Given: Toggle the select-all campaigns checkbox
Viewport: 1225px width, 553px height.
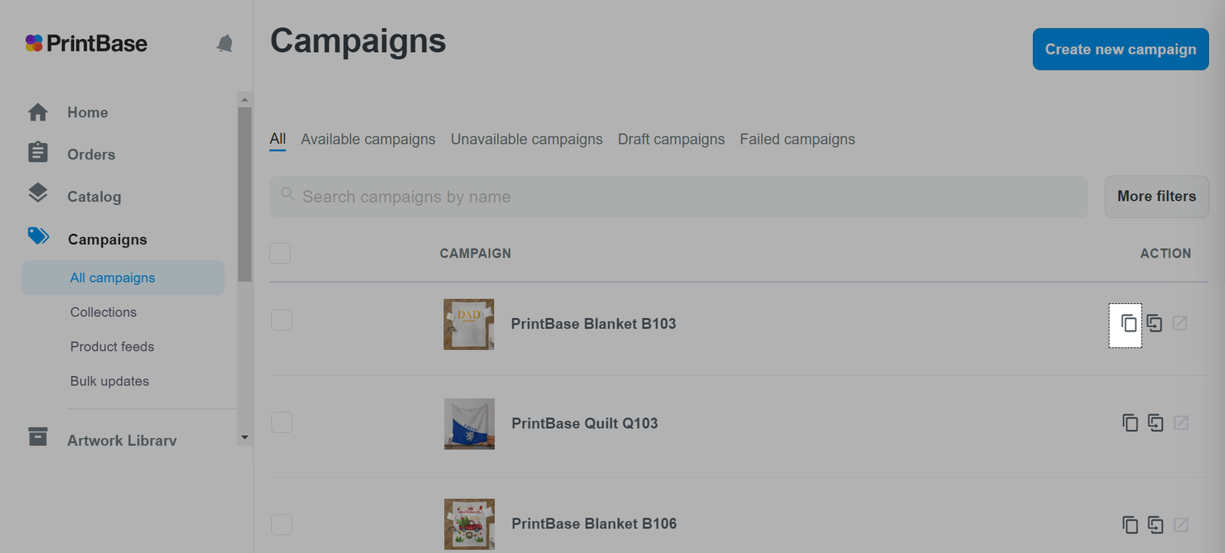Looking at the screenshot, I should (280, 253).
